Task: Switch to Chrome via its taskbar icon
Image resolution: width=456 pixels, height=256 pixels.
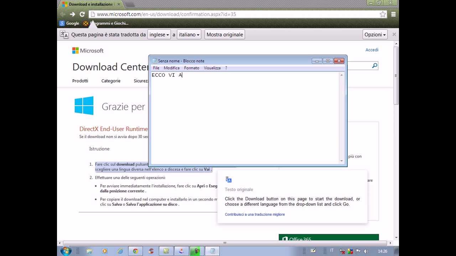Action: [x=135, y=251]
